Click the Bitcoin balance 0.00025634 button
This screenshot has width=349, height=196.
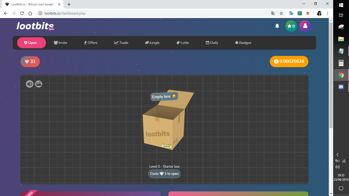pos(289,62)
